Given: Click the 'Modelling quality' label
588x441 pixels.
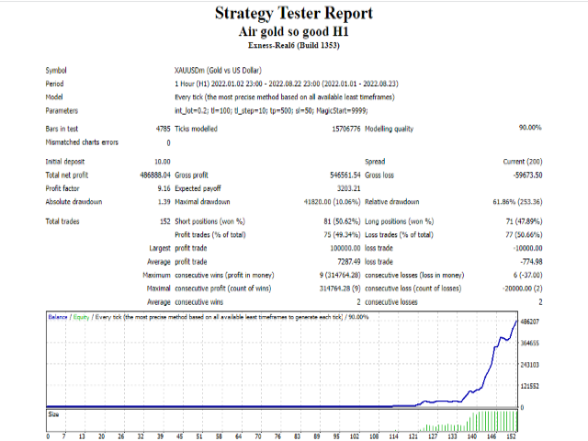Looking at the screenshot, I should (390, 129).
